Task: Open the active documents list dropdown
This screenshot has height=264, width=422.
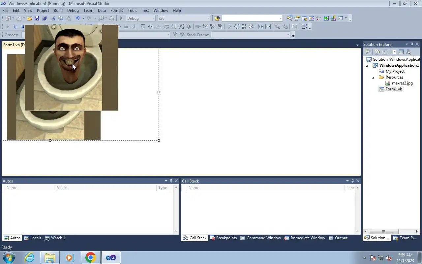Action: coord(357,45)
